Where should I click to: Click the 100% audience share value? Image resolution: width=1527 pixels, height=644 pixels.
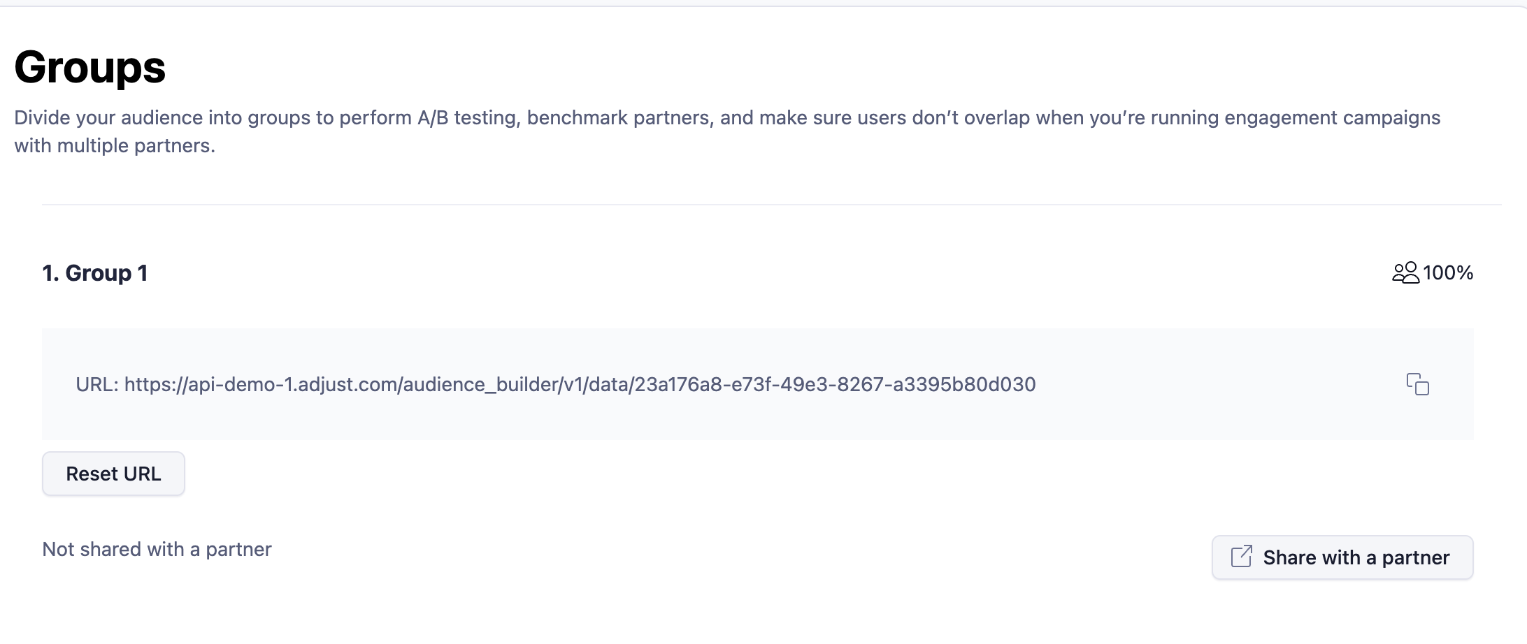click(x=1448, y=272)
